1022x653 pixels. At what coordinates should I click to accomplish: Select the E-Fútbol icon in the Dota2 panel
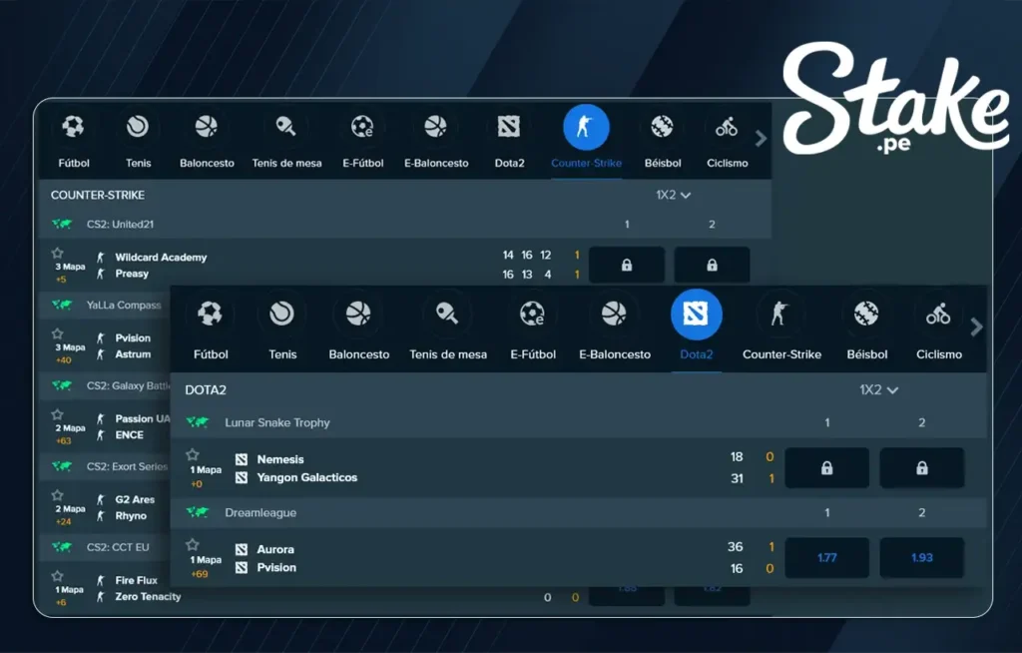[x=532, y=315]
